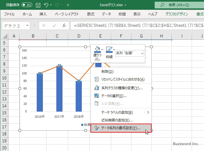Open Customize Quick Access Toolbar dropdown
This screenshot has width=204, height=151.
pos(68,5)
